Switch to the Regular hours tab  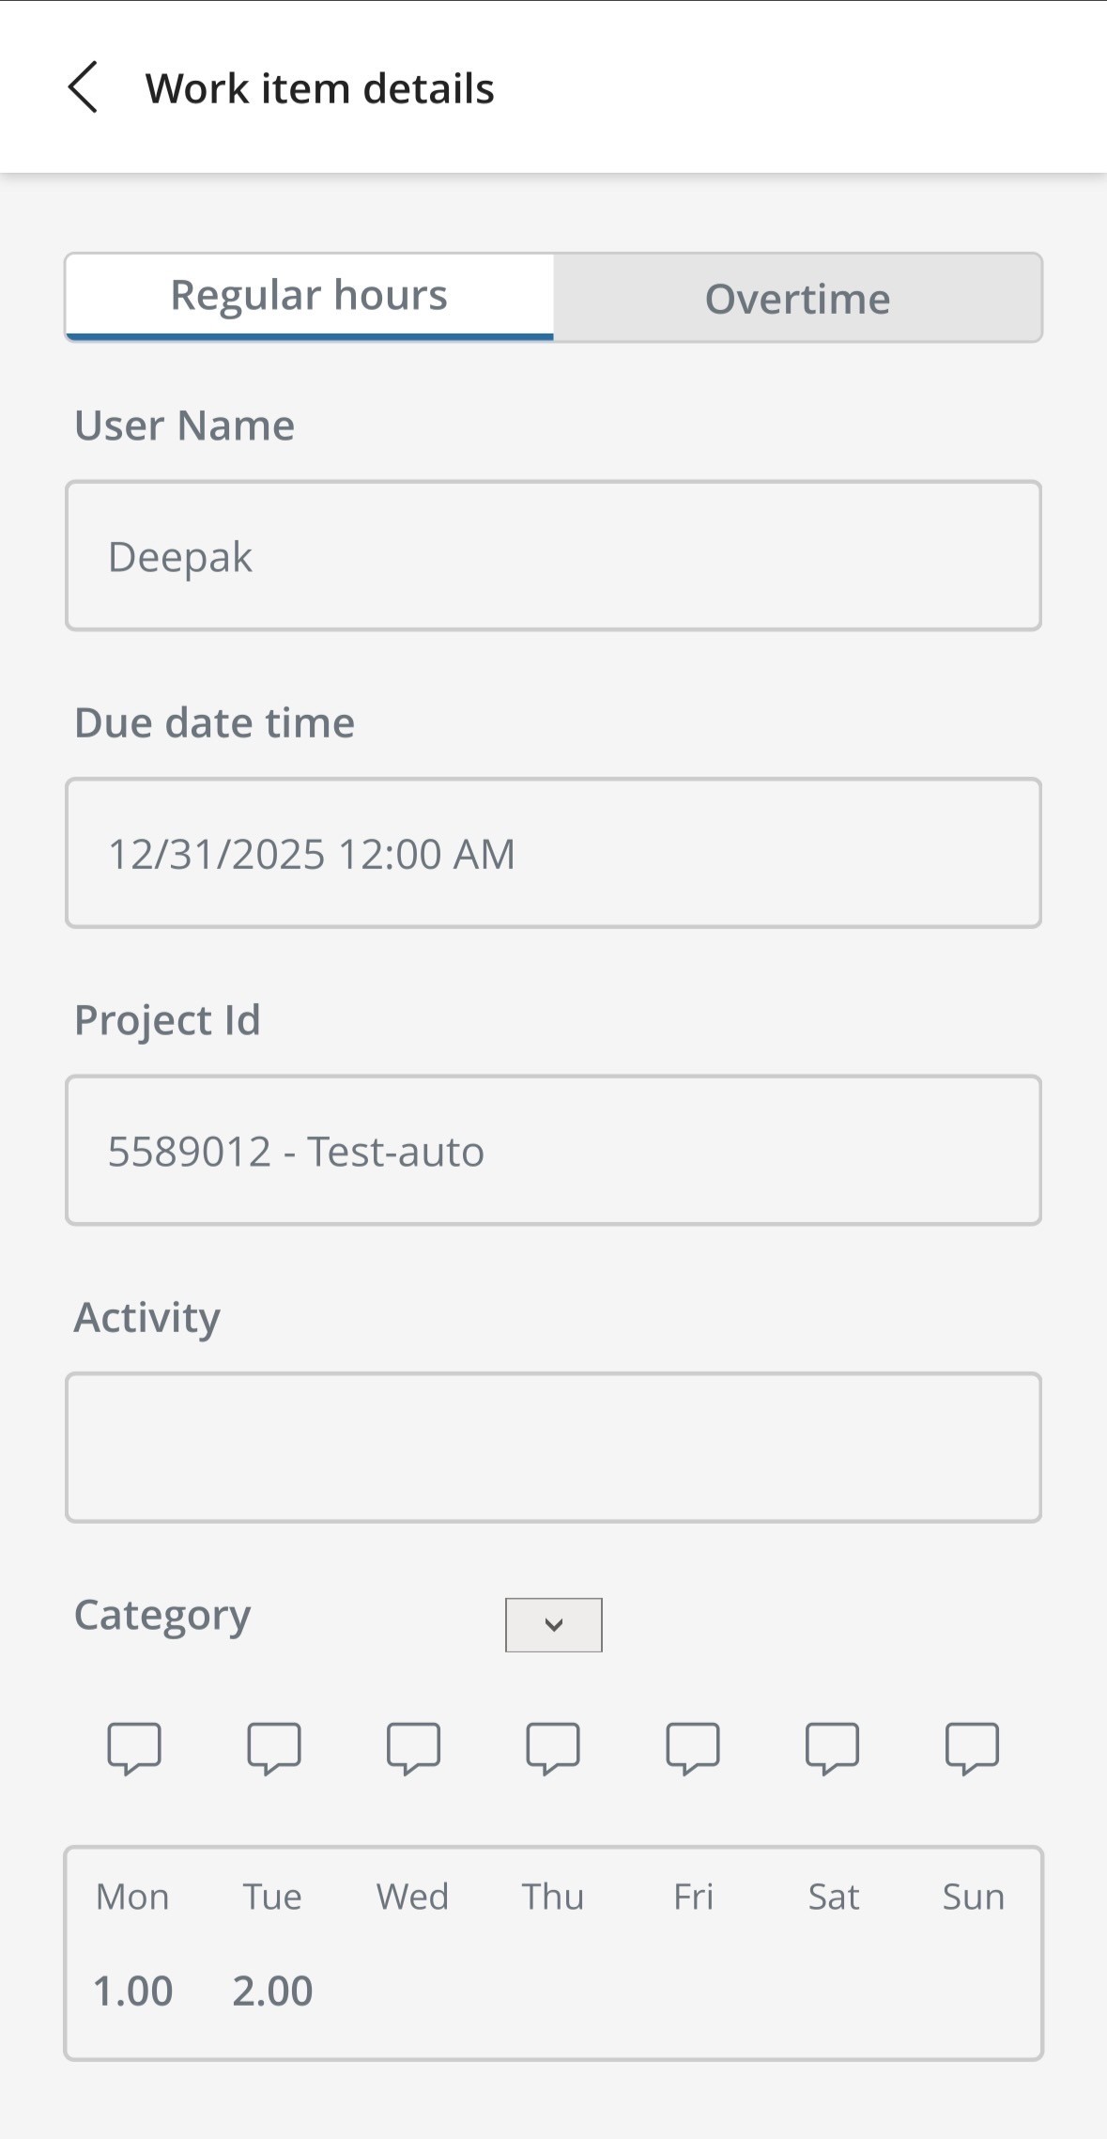tap(309, 296)
